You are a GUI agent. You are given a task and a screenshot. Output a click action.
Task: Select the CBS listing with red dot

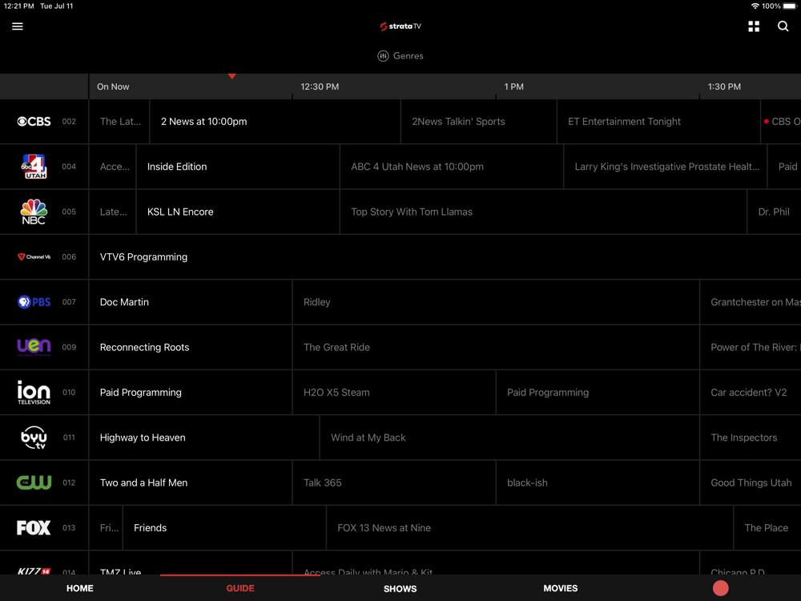(781, 122)
